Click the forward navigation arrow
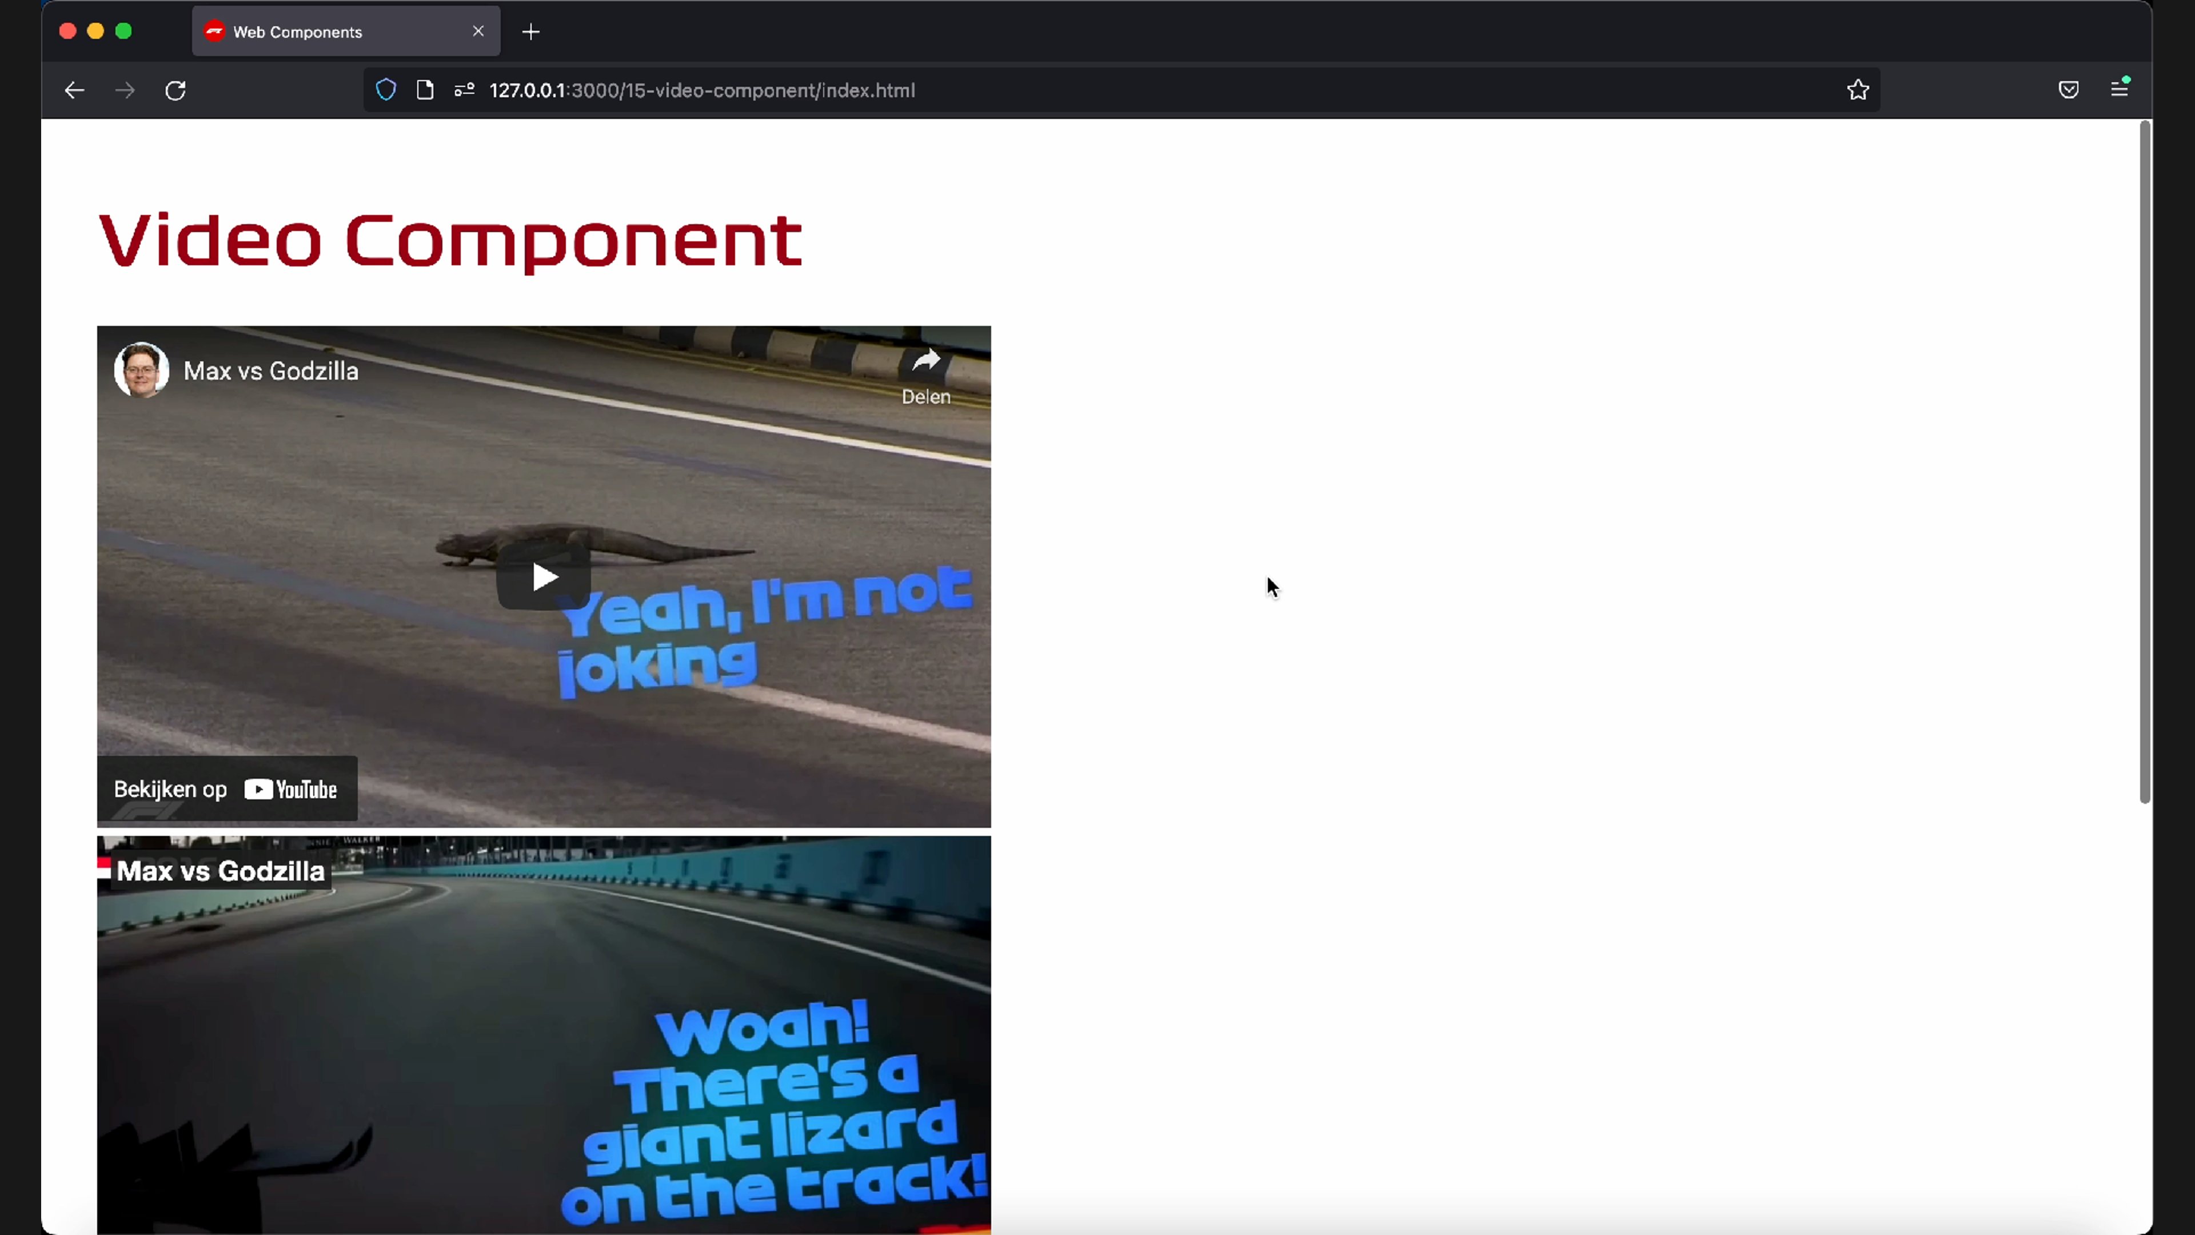The height and width of the screenshot is (1235, 2195). (x=125, y=90)
